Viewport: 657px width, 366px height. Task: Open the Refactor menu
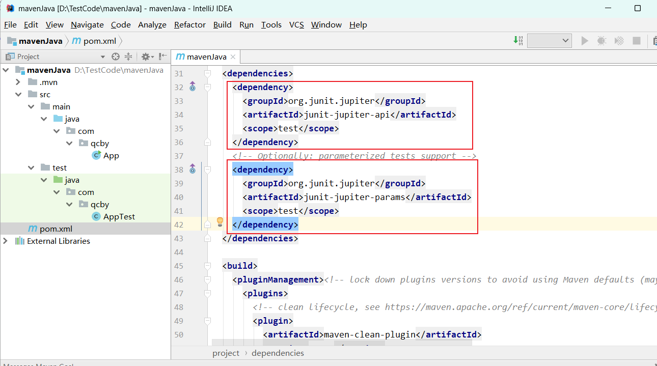coord(190,24)
